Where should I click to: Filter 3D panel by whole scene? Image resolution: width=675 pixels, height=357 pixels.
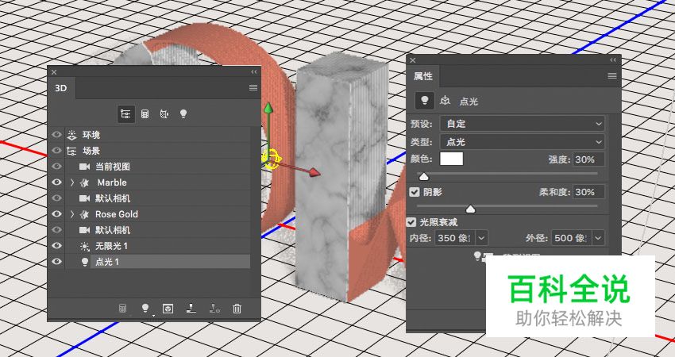coord(125,113)
